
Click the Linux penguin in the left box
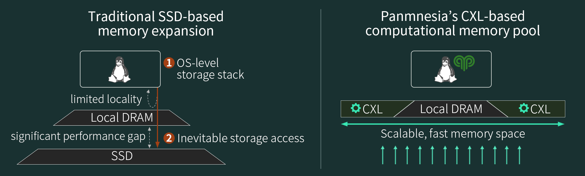(x=119, y=70)
